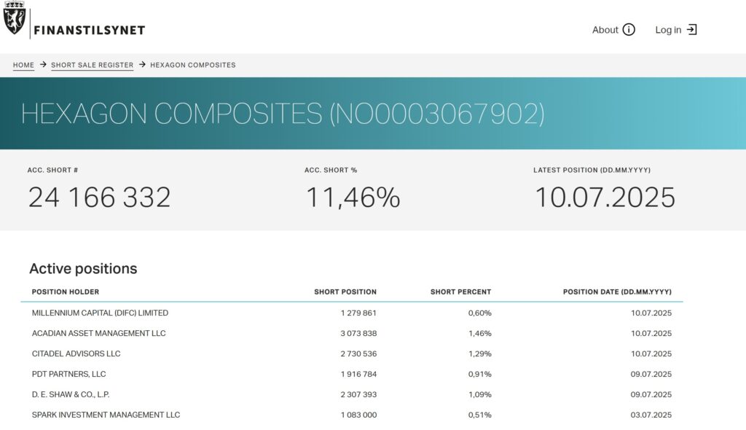
Task: Click short percent 0,91%
Action: coord(479,375)
